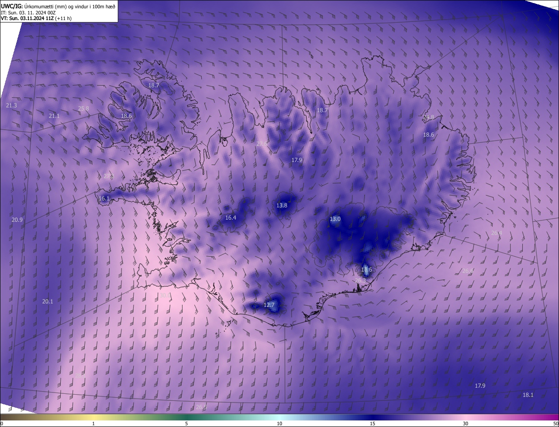Image resolution: width=559 pixels, height=427 pixels.
Task: Select the 30.0 value label
Action: [x=165, y=296]
